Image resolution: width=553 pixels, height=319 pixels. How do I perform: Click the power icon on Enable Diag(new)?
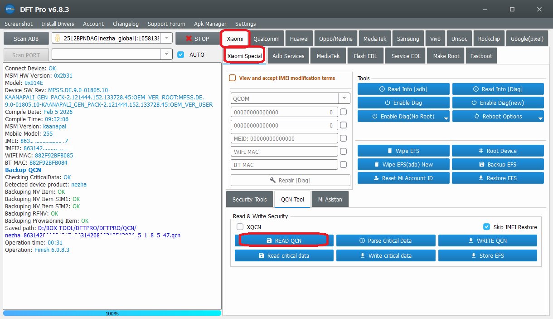click(474, 103)
